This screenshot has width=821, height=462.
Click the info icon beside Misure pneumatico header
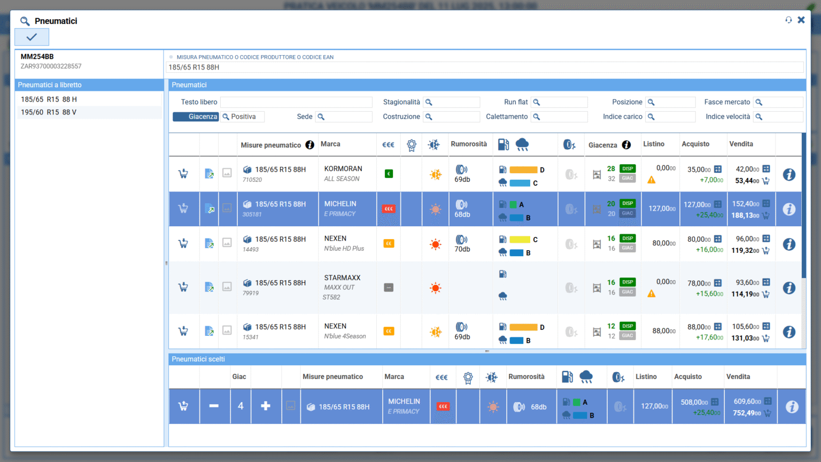coord(309,145)
